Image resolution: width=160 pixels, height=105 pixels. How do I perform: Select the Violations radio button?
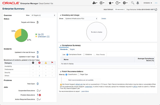pos(84,55)
